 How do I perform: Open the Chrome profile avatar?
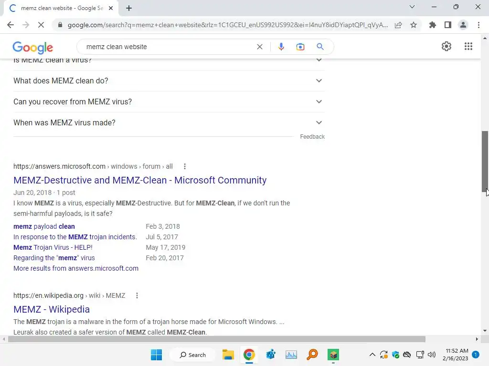[463, 25]
